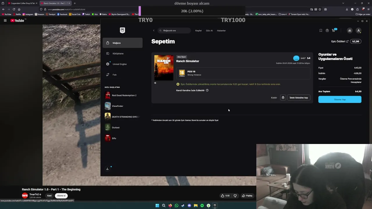Open Steam from the taskbar
The image size is (372, 209).
[183, 206]
